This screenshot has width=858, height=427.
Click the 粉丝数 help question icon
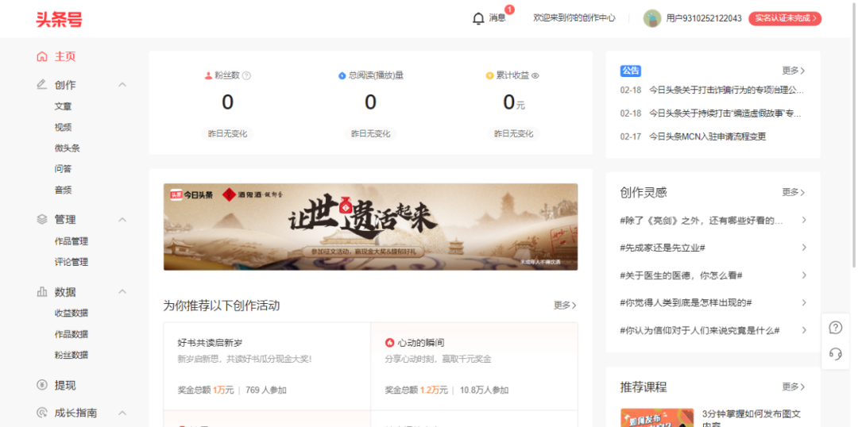[246, 76]
